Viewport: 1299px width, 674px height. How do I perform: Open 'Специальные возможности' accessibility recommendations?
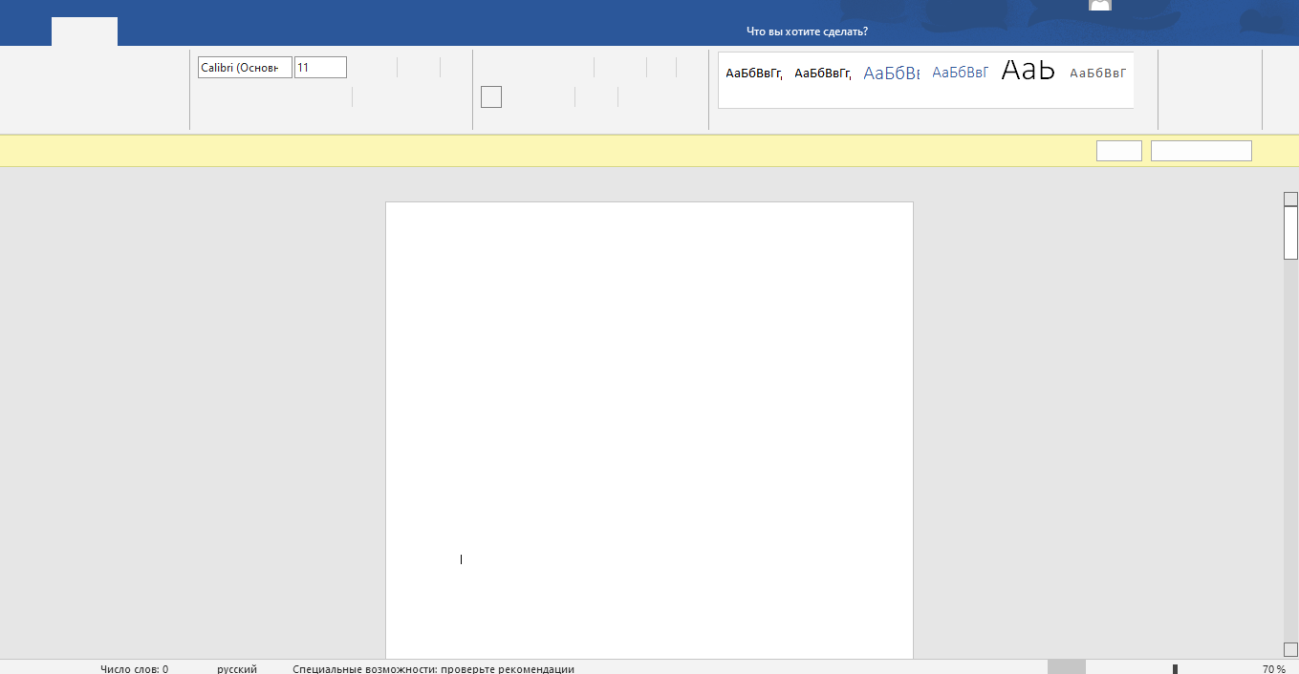point(433,668)
